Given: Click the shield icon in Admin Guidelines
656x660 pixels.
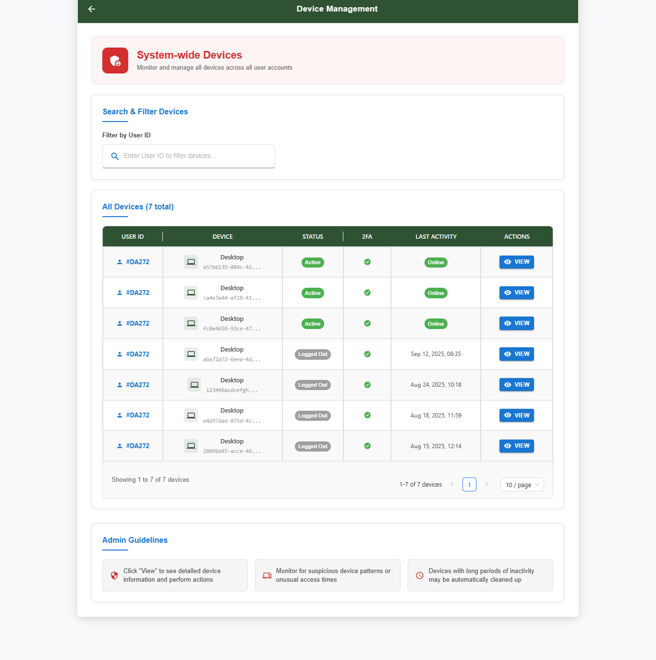Looking at the screenshot, I should click(x=114, y=575).
